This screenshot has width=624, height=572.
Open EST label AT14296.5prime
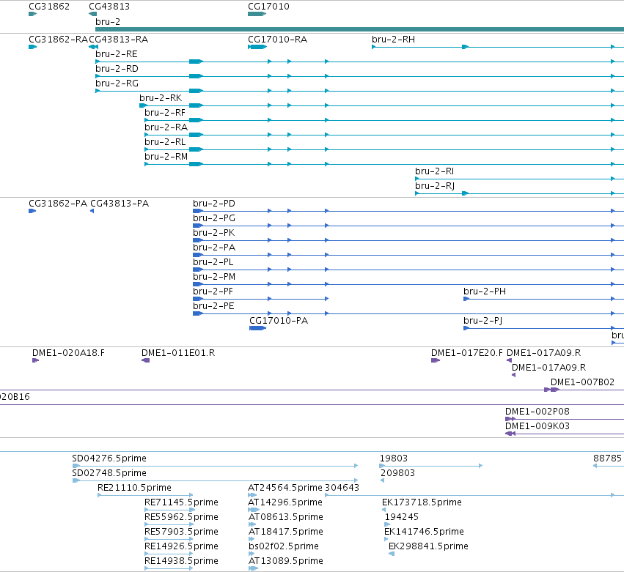pos(285,502)
